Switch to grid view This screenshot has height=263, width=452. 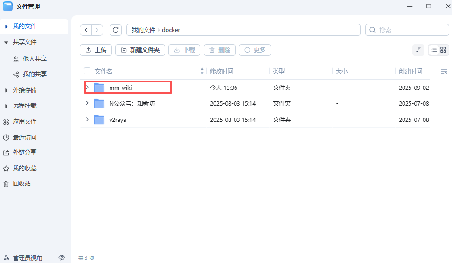(x=443, y=50)
